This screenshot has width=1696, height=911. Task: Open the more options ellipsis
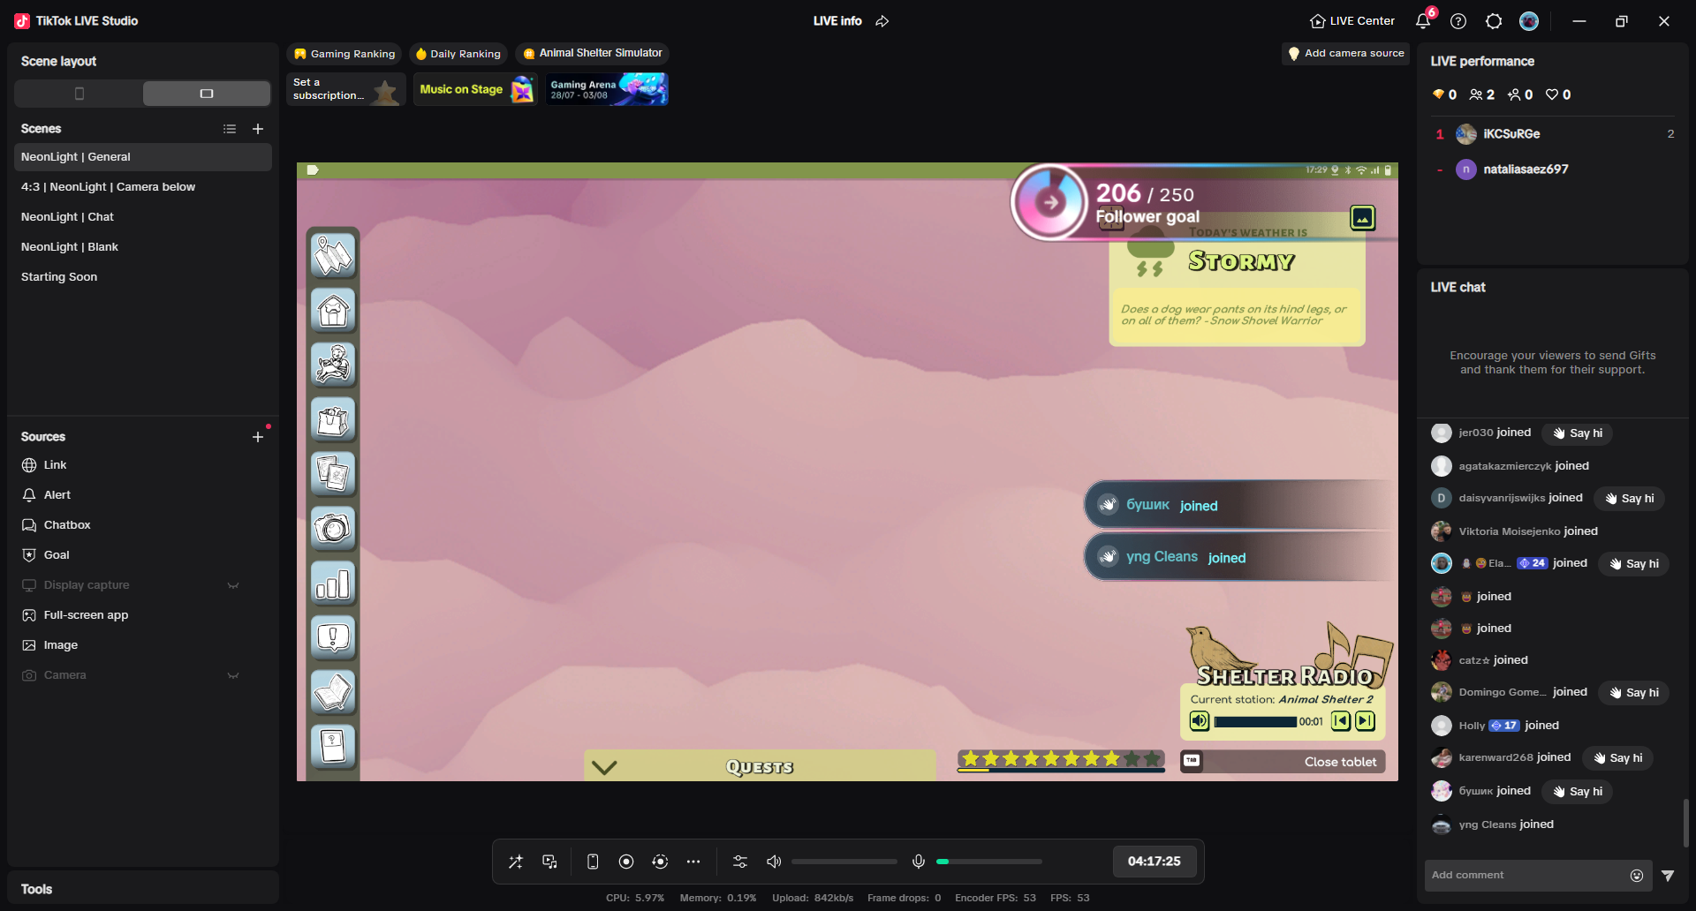point(693,862)
